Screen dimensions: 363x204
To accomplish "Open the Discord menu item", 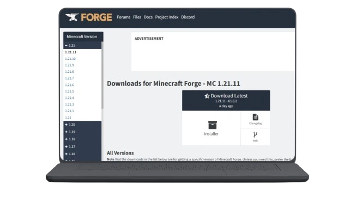I will (x=187, y=17).
